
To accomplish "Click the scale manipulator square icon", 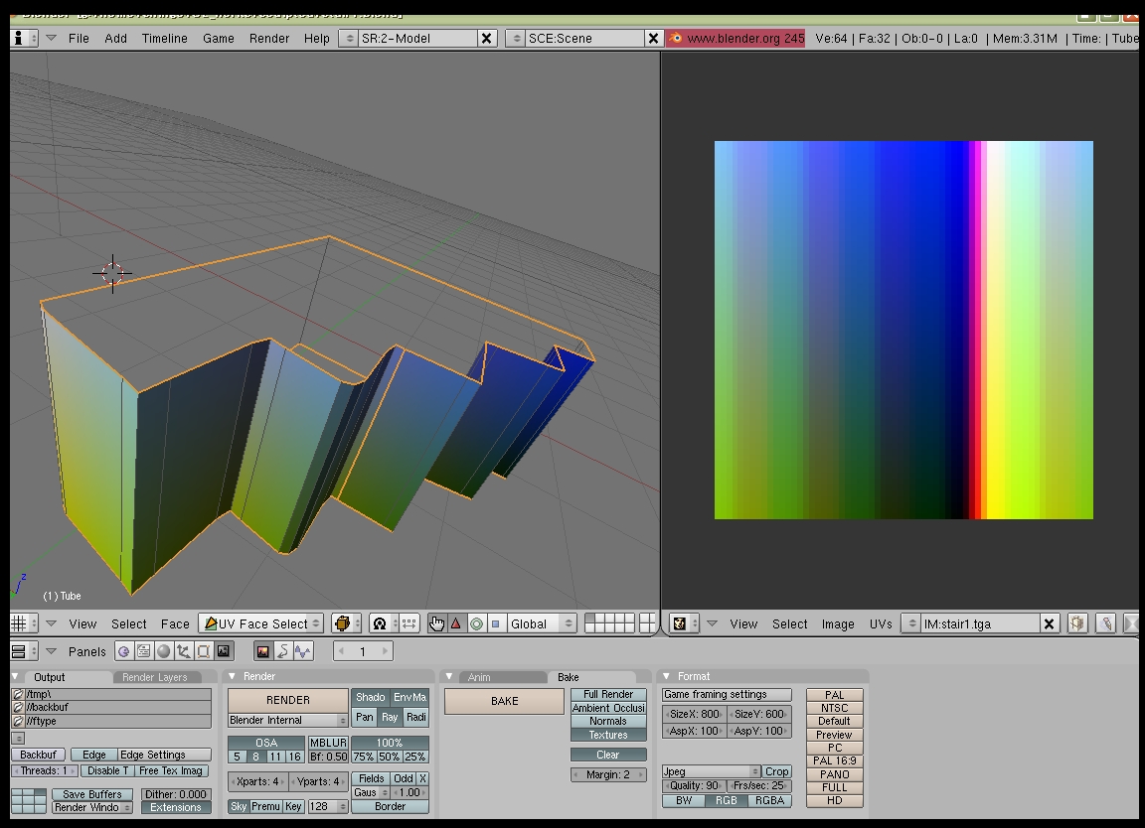I will [495, 623].
